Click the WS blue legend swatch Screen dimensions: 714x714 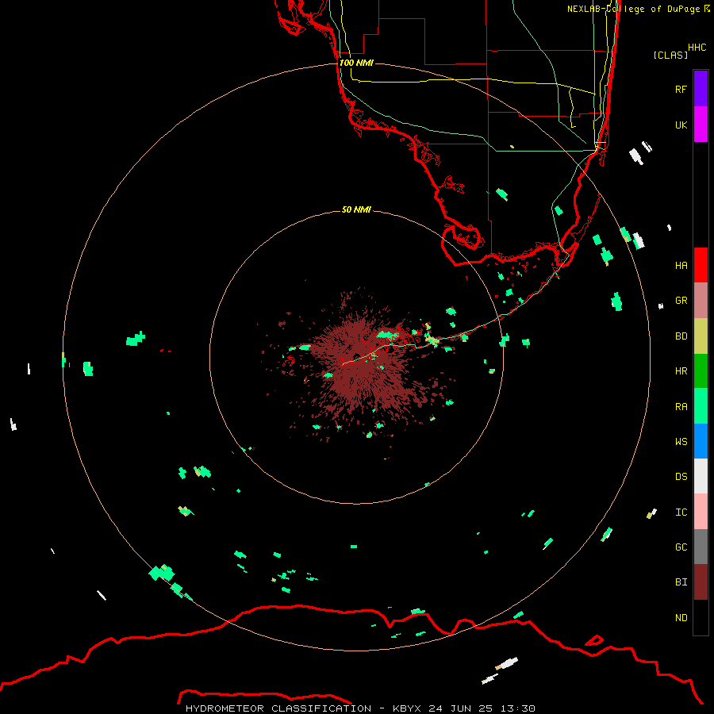coord(701,441)
